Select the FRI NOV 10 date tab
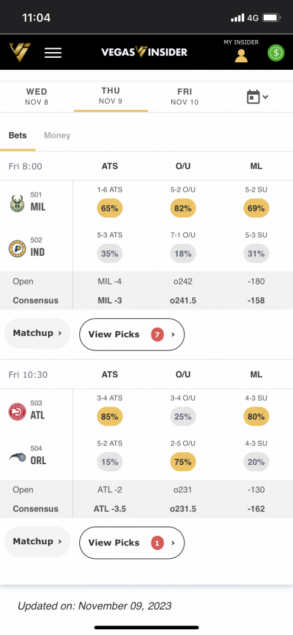This screenshot has width=293, height=635. click(185, 97)
